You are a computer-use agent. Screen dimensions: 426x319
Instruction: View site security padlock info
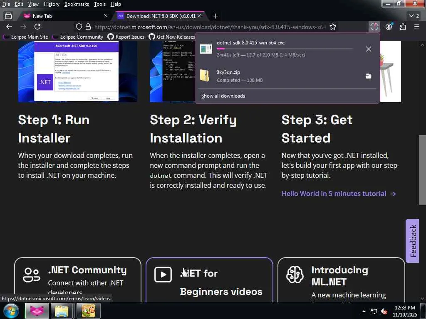coord(88,27)
